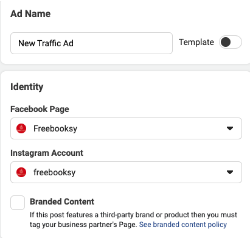This screenshot has height=238, width=250.
Task: Click the Ad Name section heading
Action: (x=30, y=14)
